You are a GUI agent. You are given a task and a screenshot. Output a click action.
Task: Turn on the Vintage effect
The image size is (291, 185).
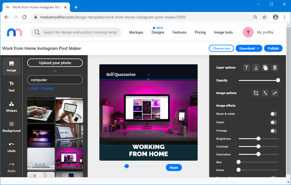[x=273, y=131]
